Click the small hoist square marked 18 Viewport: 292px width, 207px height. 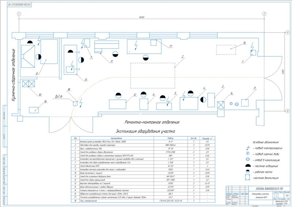(75, 103)
